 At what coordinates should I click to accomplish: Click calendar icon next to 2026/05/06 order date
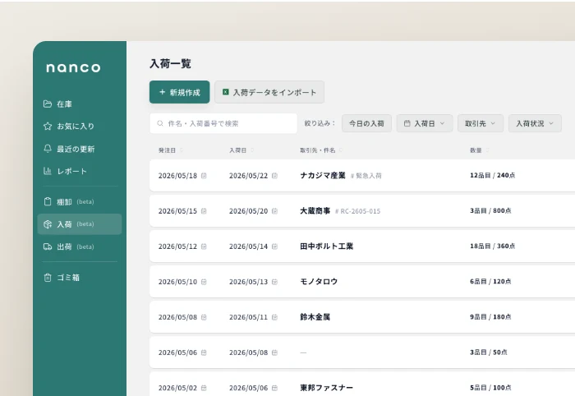tap(204, 352)
